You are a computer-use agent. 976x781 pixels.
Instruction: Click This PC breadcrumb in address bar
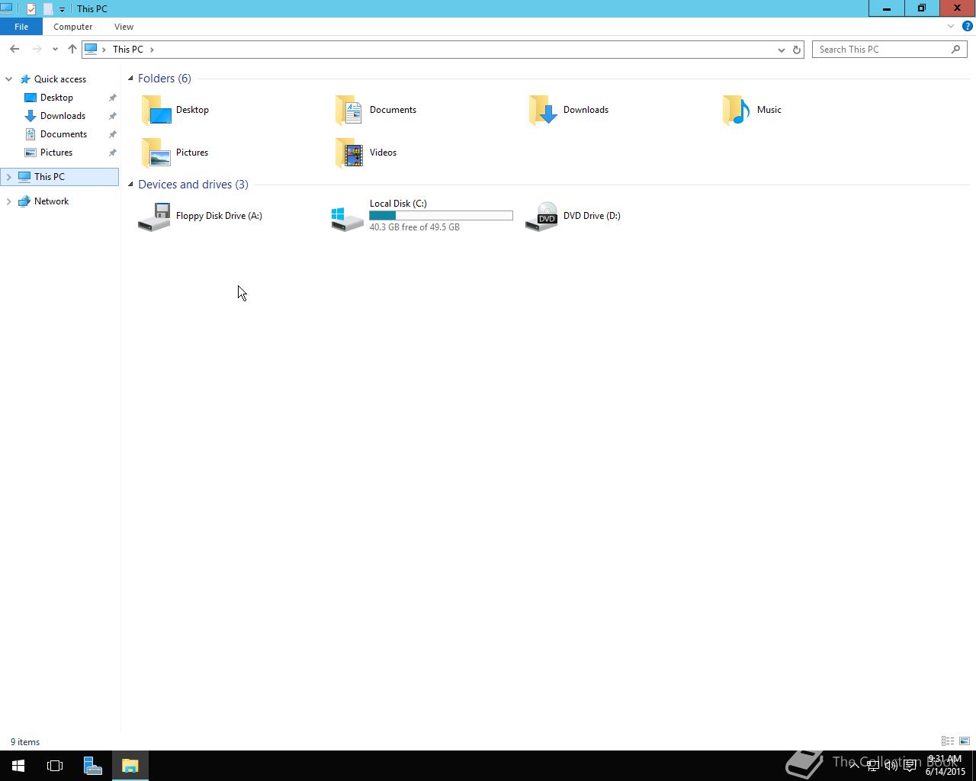point(128,50)
